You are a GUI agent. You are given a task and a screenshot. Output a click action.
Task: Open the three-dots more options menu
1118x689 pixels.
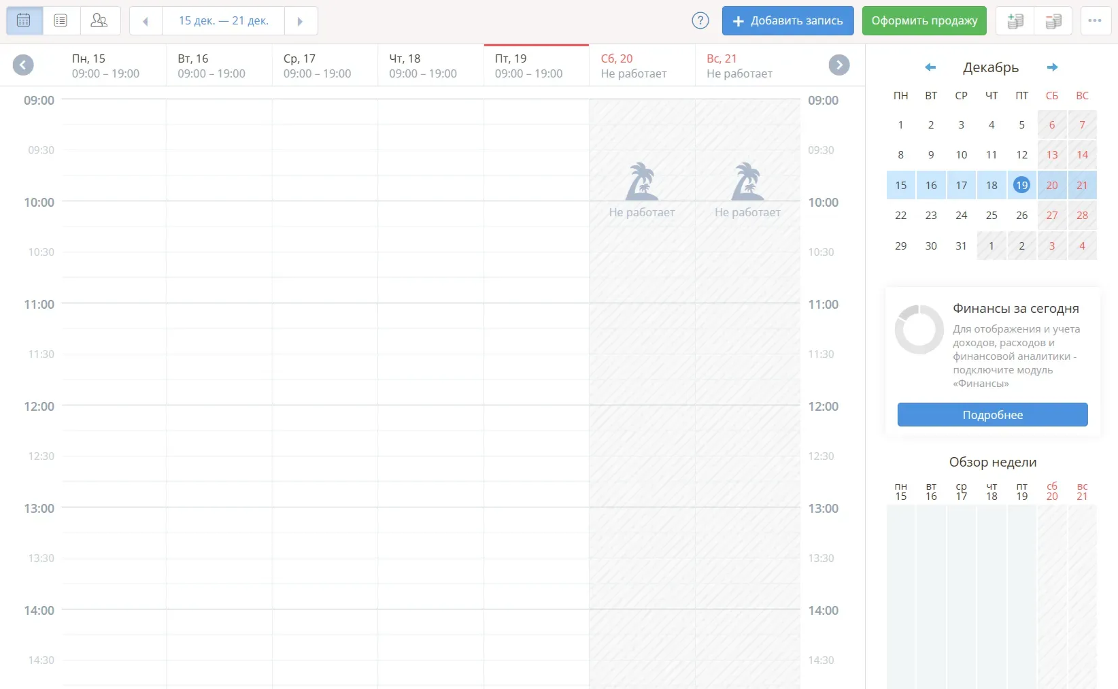(1094, 20)
